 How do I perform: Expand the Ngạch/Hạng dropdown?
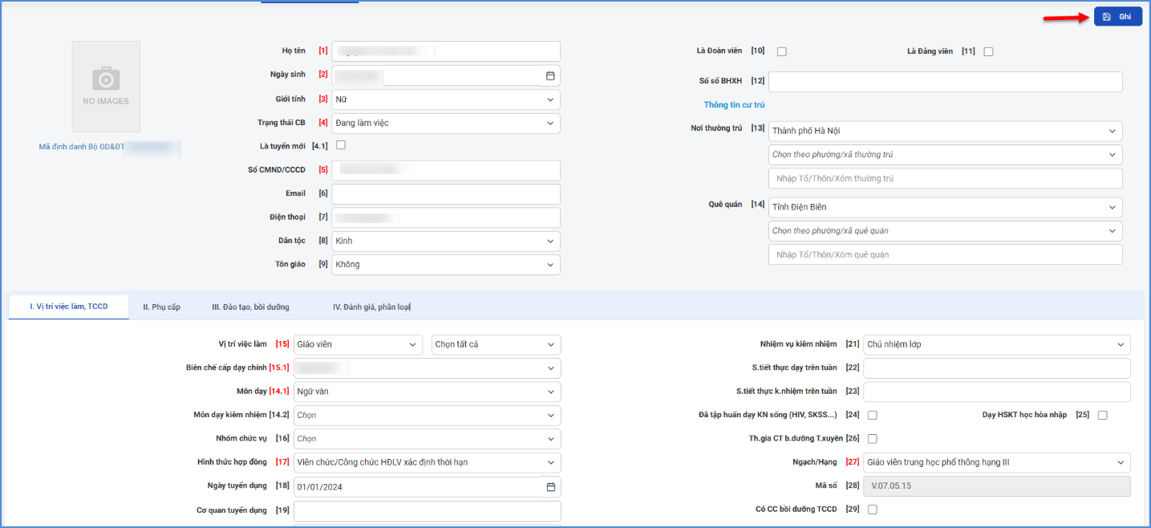point(997,463)
